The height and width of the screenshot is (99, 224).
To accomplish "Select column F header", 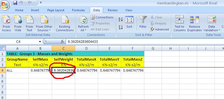I will pos(132,49).
